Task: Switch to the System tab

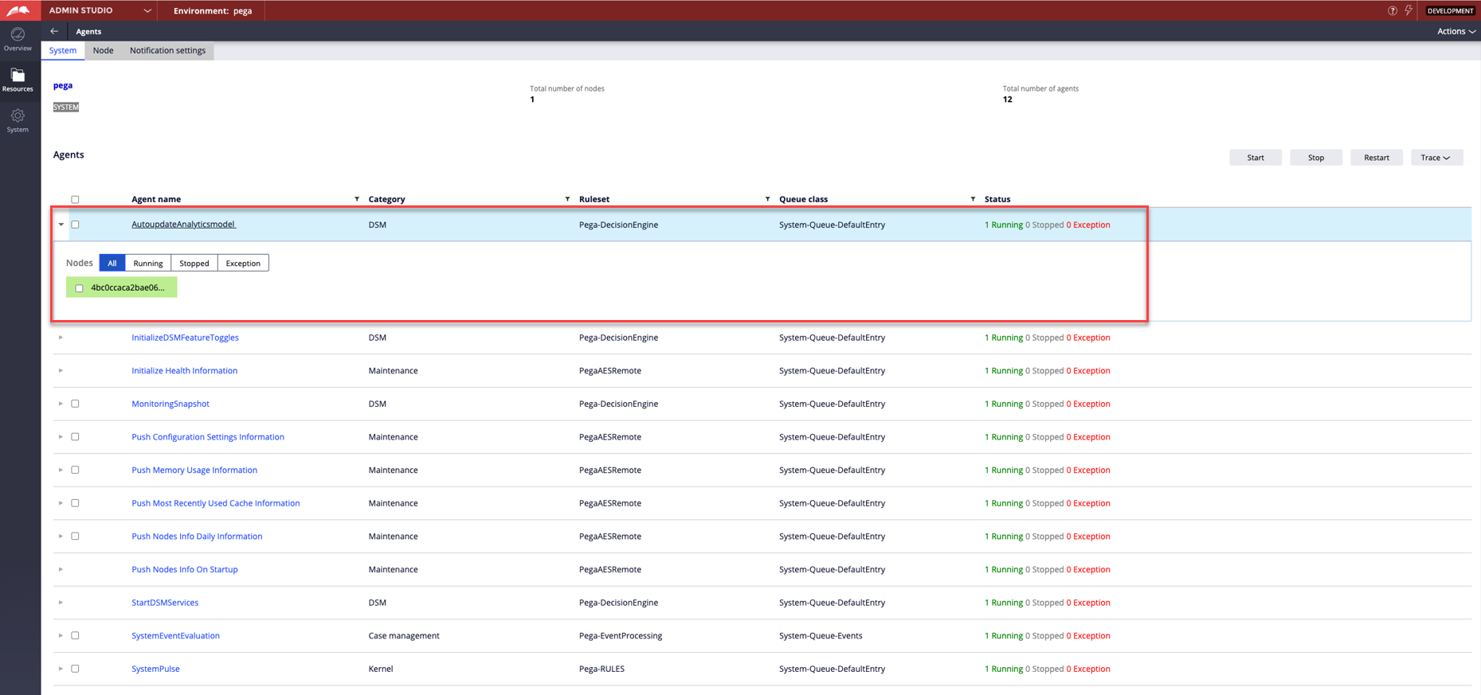Action: (x=63, y=50)
